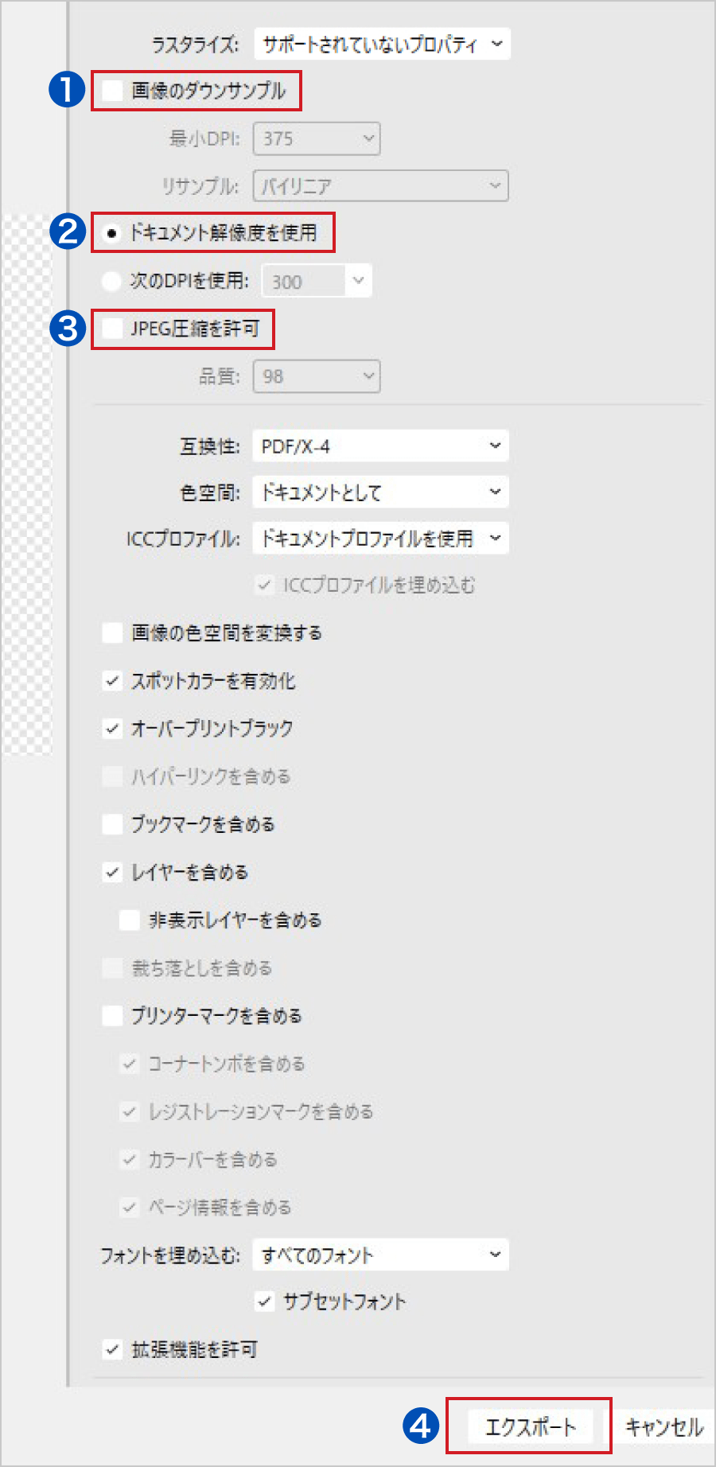Uncheck スポットカラーを有効化 checkbox
The height and width of the screenshot is (1467, 716).
(x=113, y=681)
